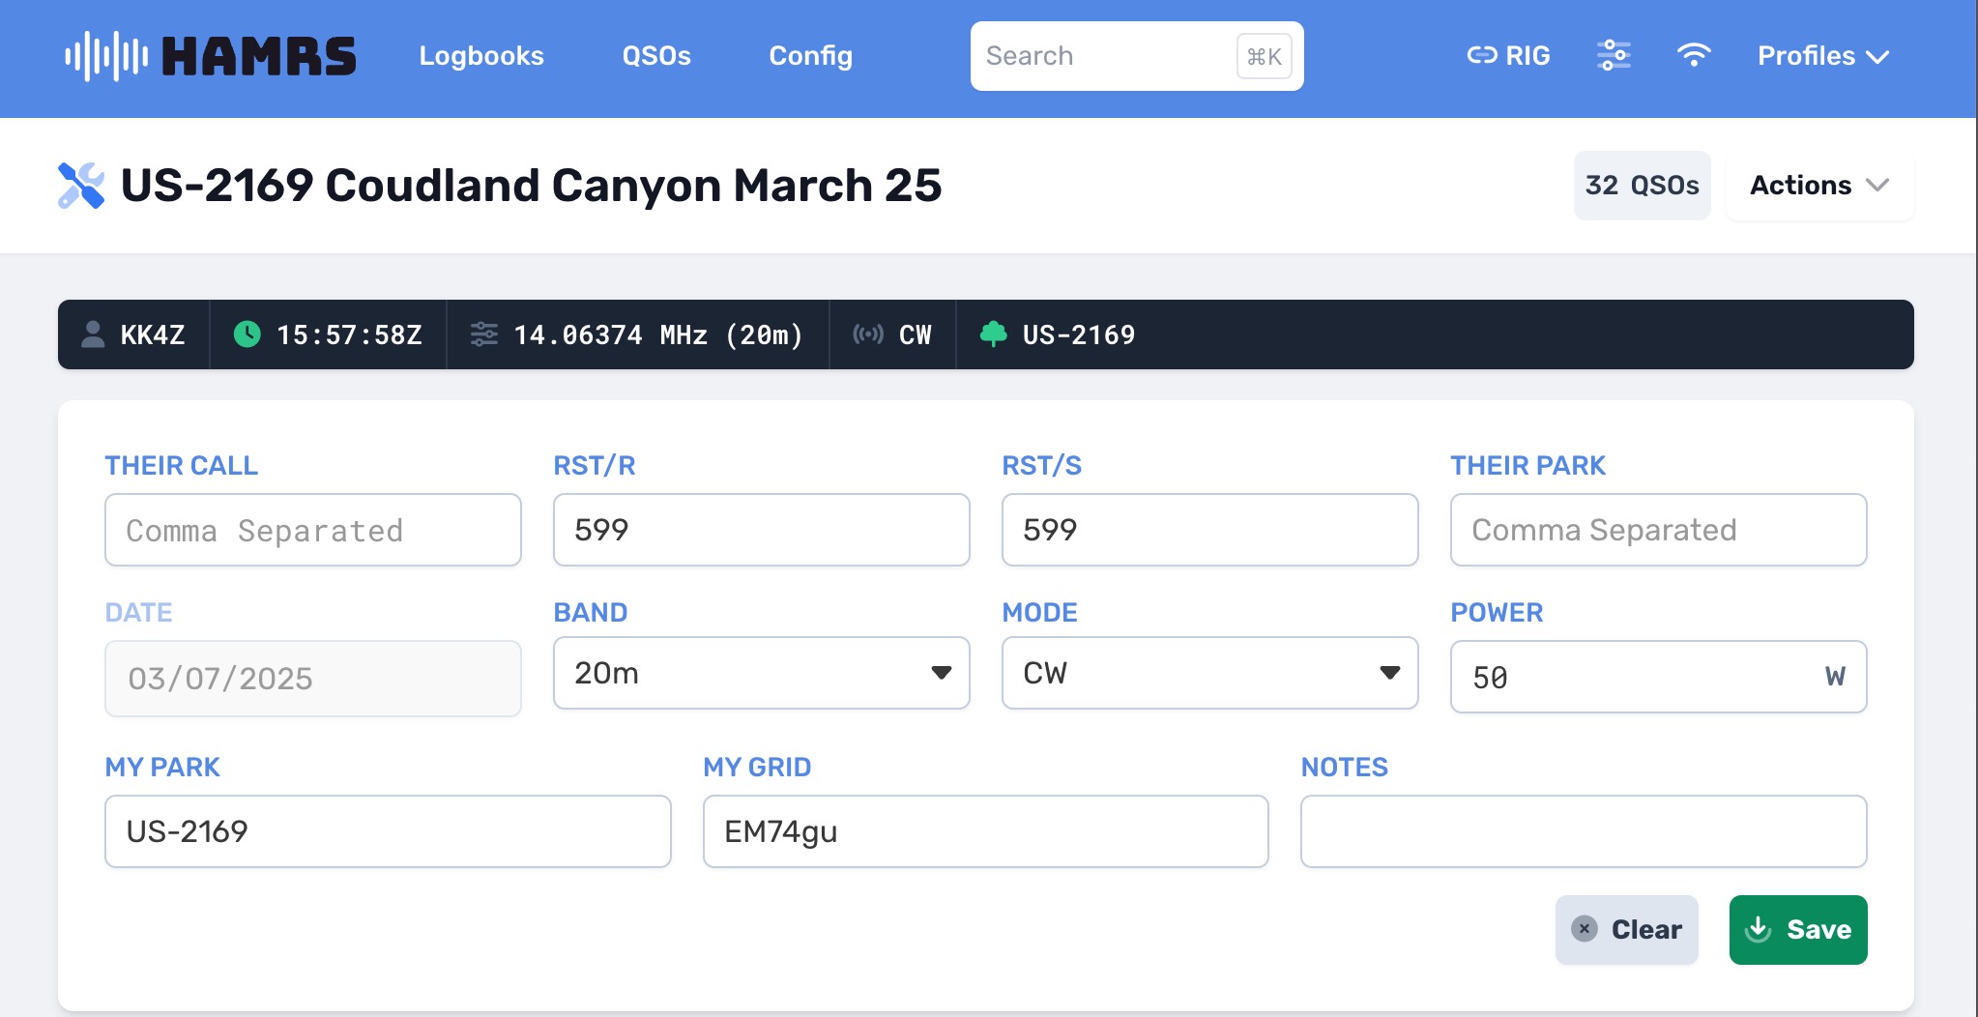Viewport: 1978px width, 1017px height.
Task: Click the HAMRS waveform logo
Action: pyautogui.click(x=106, y=56)
